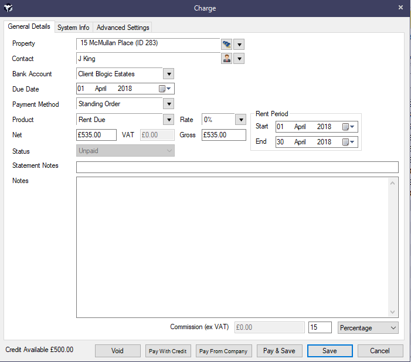411x362 pixels.
Task: Click the contact person icon
Action: [x=226, y=59]
